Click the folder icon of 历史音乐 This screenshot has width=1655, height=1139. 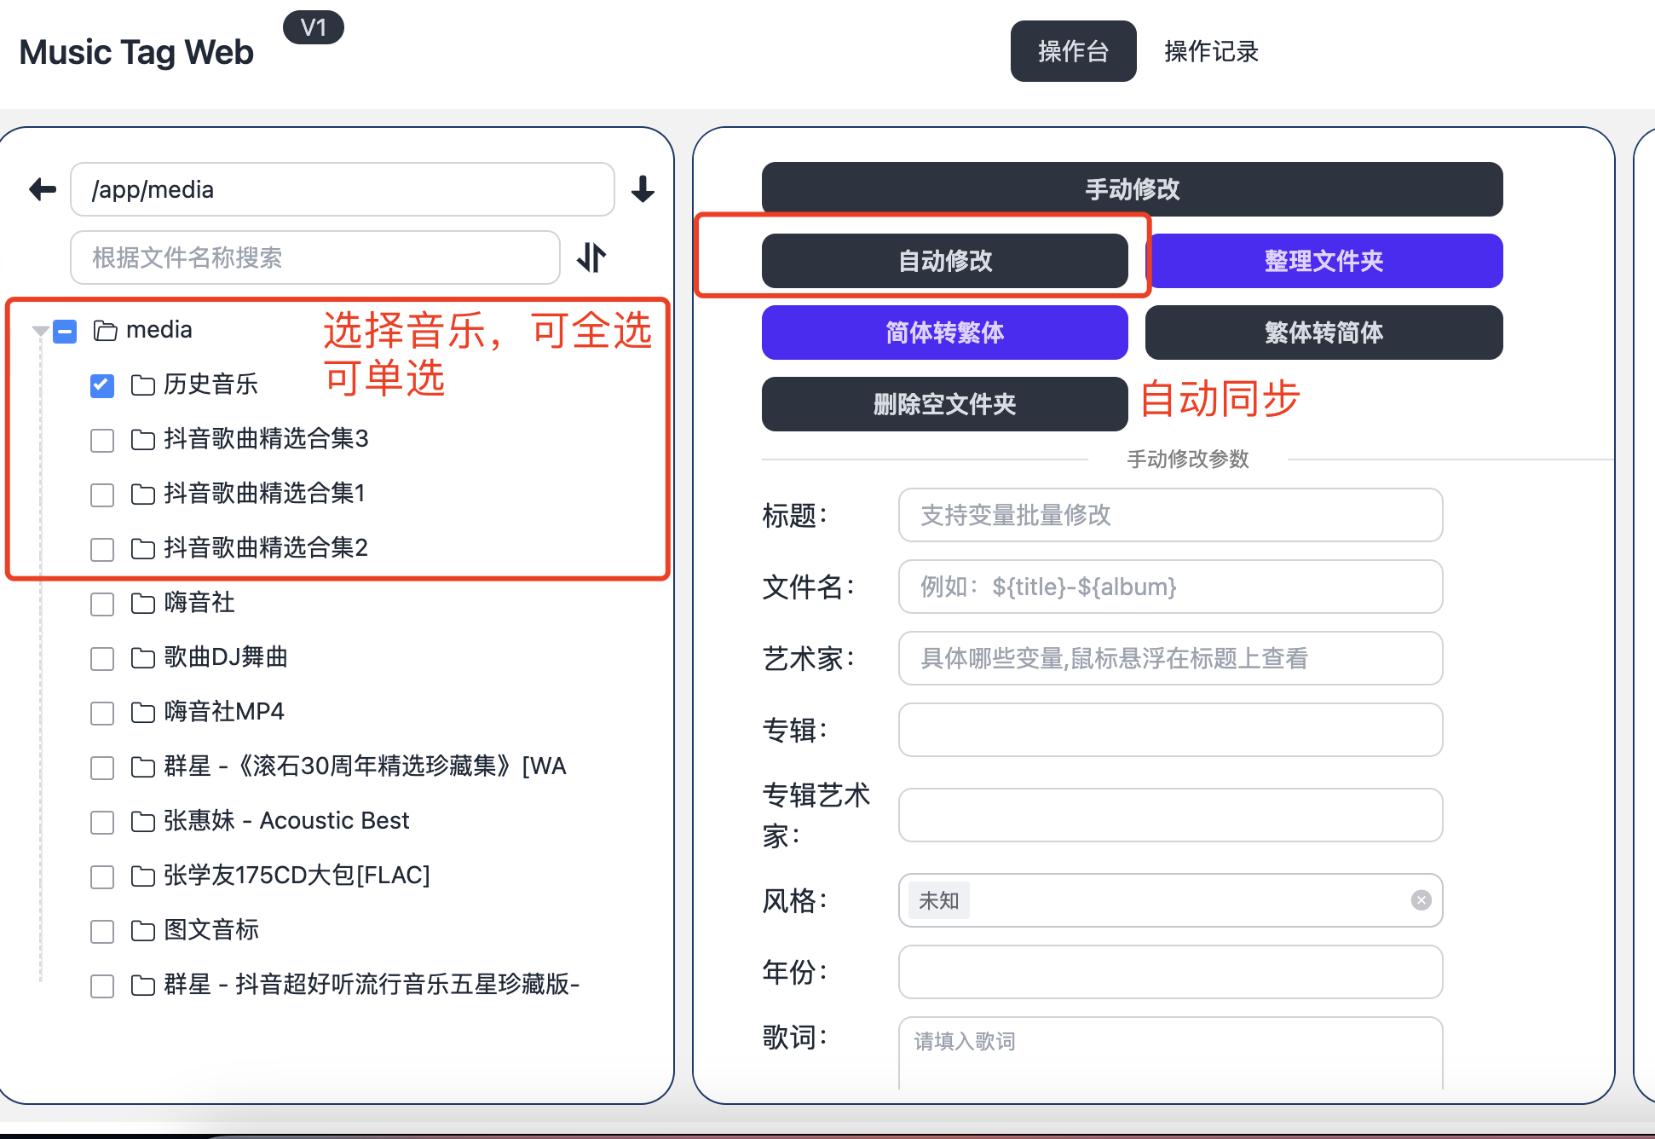pyautogui.click(x=142, y=385)
